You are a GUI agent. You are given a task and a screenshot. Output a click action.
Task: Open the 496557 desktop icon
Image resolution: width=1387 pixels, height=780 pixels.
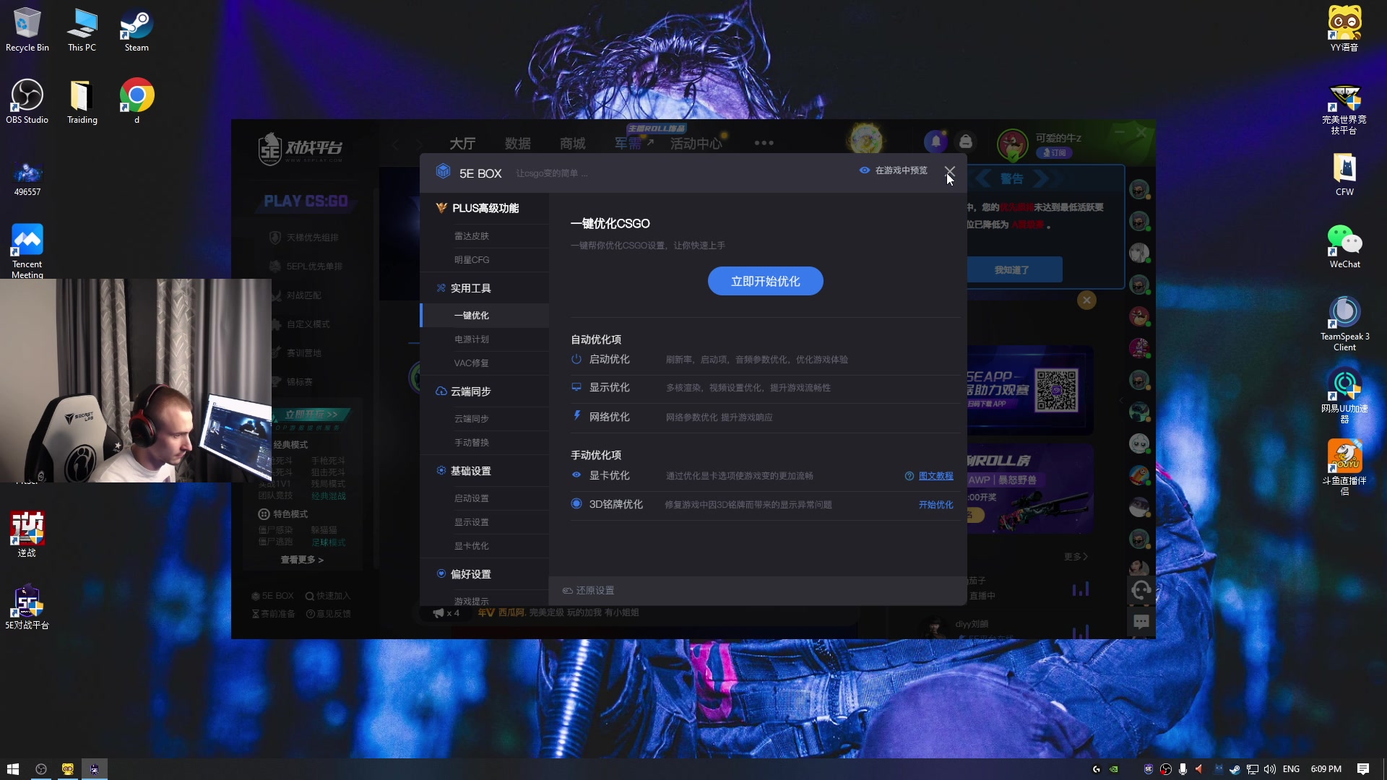click(27, 177)
